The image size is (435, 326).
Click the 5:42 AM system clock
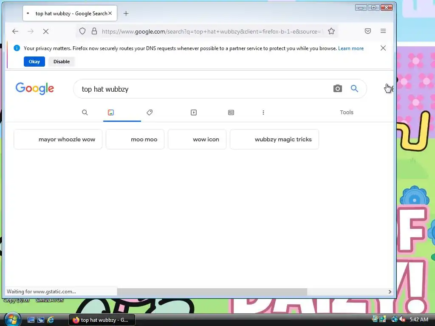tap(419, 320)
